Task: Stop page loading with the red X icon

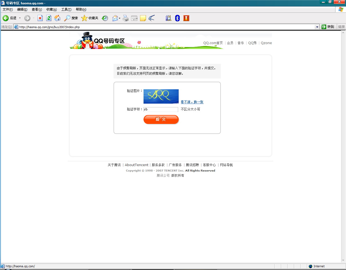Action: [40, 18]
